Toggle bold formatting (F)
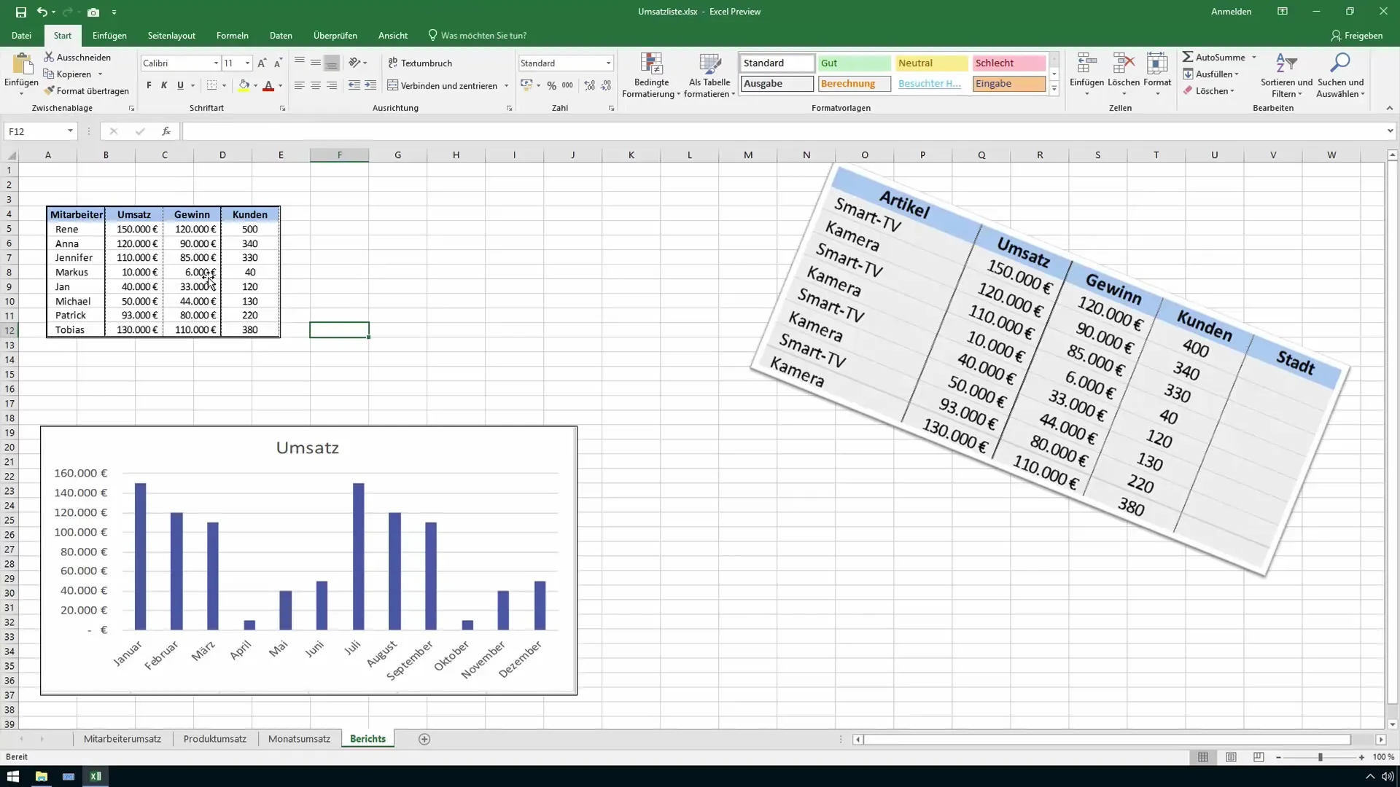Viewport: 1400px width, 787px height. point(149,85)
